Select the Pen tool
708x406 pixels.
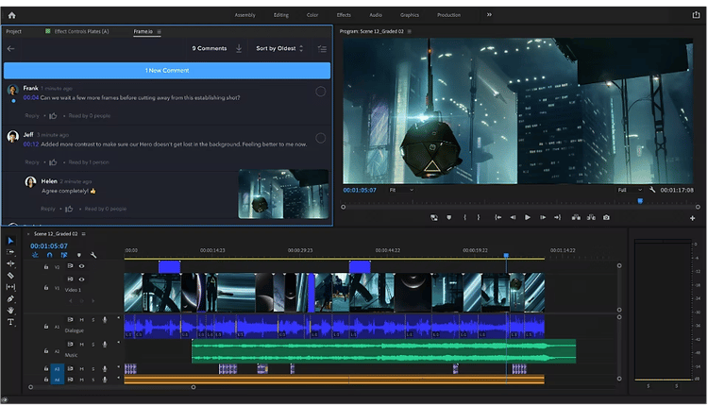[x=10, y=298]
